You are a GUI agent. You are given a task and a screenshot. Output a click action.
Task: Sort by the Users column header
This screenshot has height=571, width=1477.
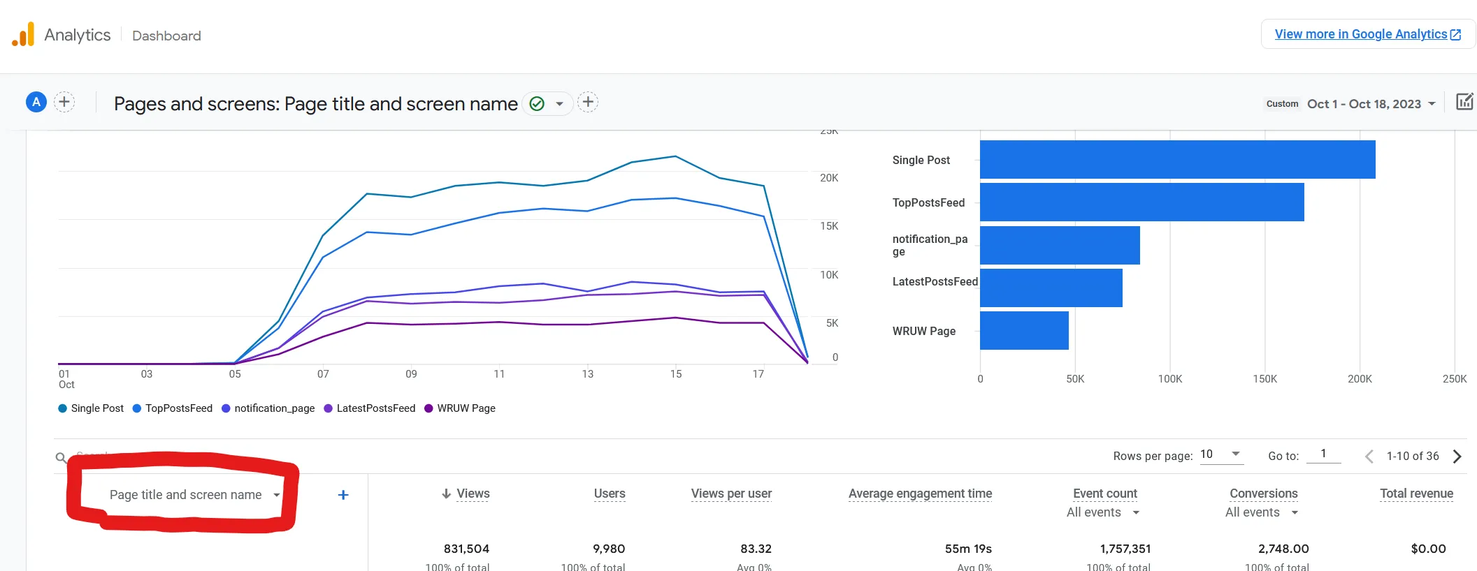[x=610, y=494]
